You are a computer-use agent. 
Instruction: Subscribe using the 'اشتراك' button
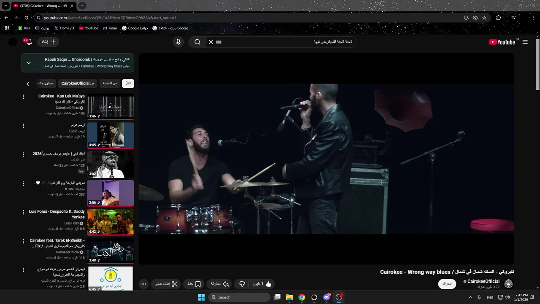point(447,284)
